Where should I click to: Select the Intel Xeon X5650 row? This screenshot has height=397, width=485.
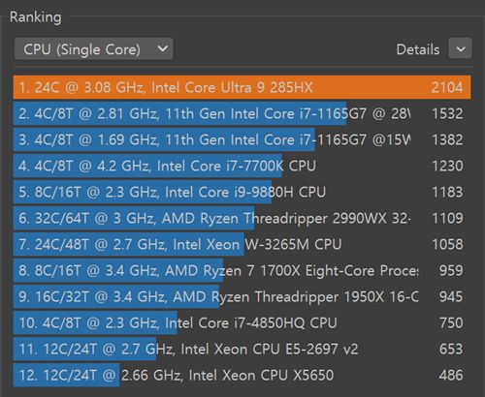[x=242, y=375]
